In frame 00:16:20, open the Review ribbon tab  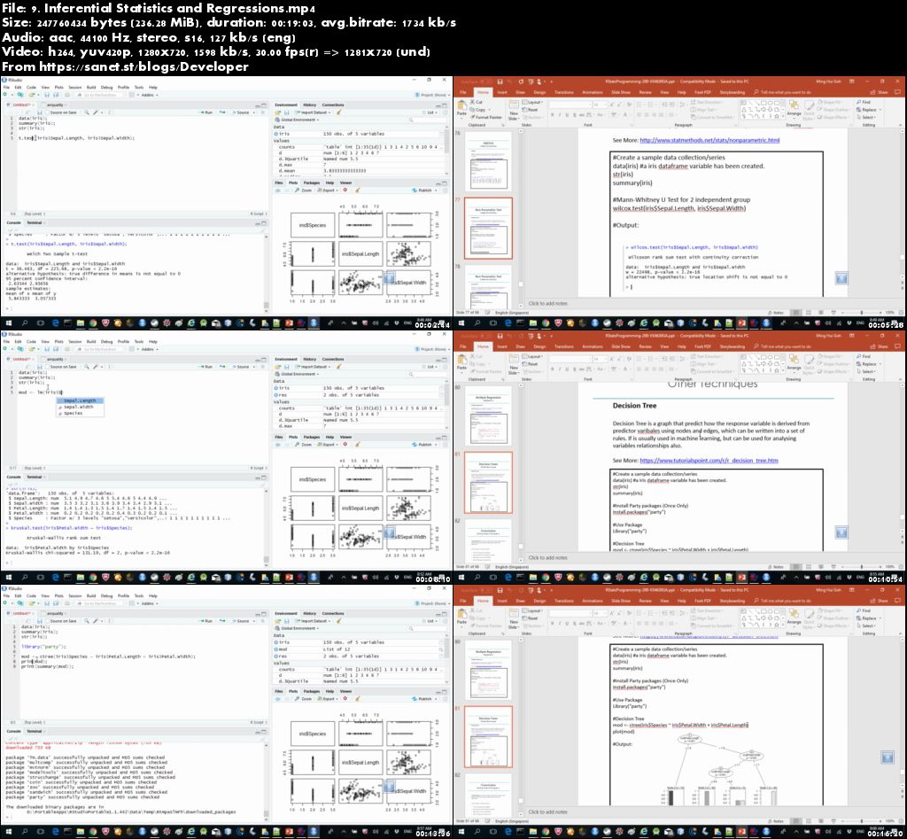[x=645, y=601]
